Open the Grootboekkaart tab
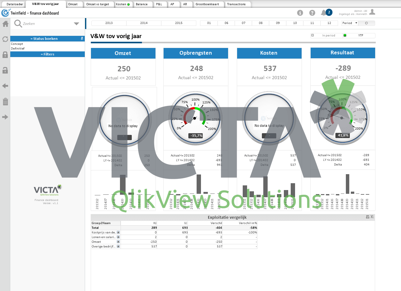Screen dimensions: 401x291 tap(208, 4)
